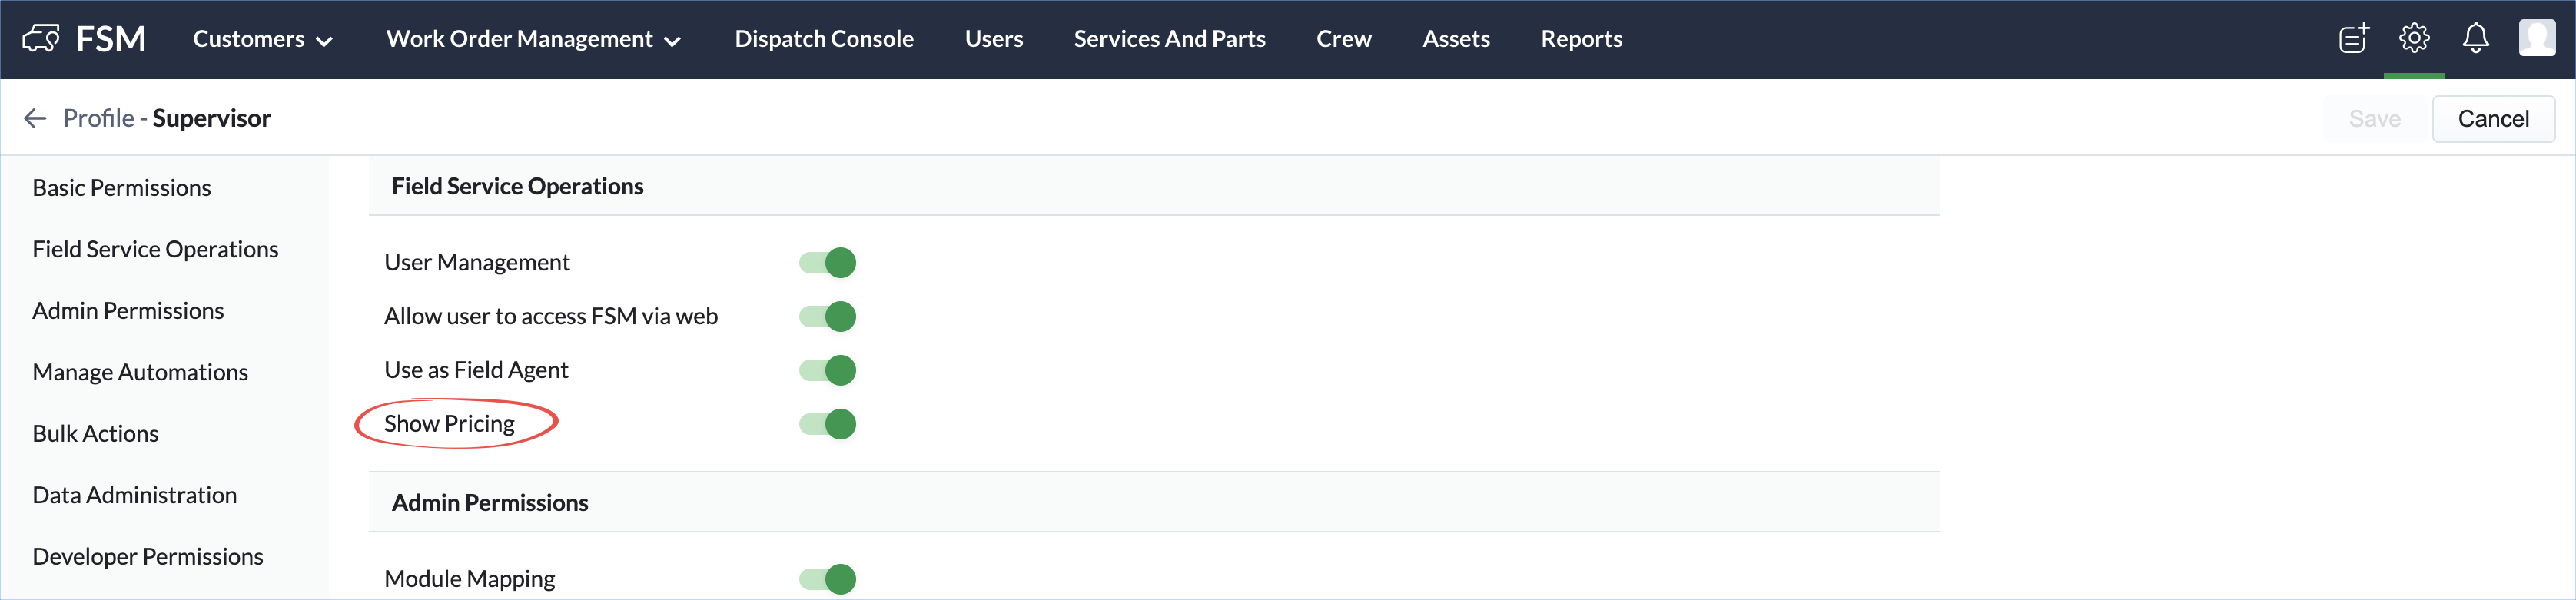
Task: Jump to Admin Permissions in sidebar
Action: [x=128, y=311]
